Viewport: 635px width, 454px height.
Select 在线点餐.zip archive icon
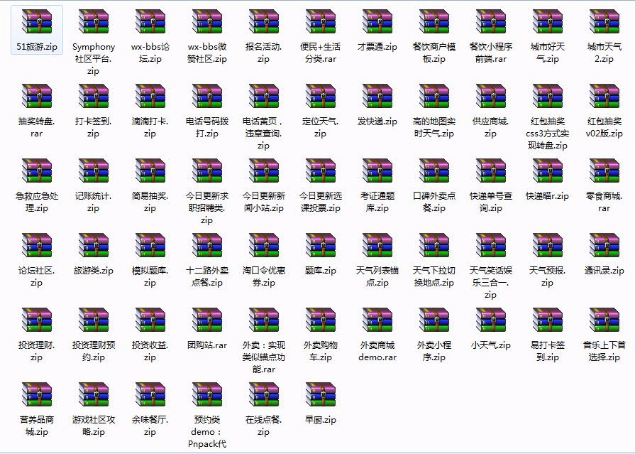[264, 395]
